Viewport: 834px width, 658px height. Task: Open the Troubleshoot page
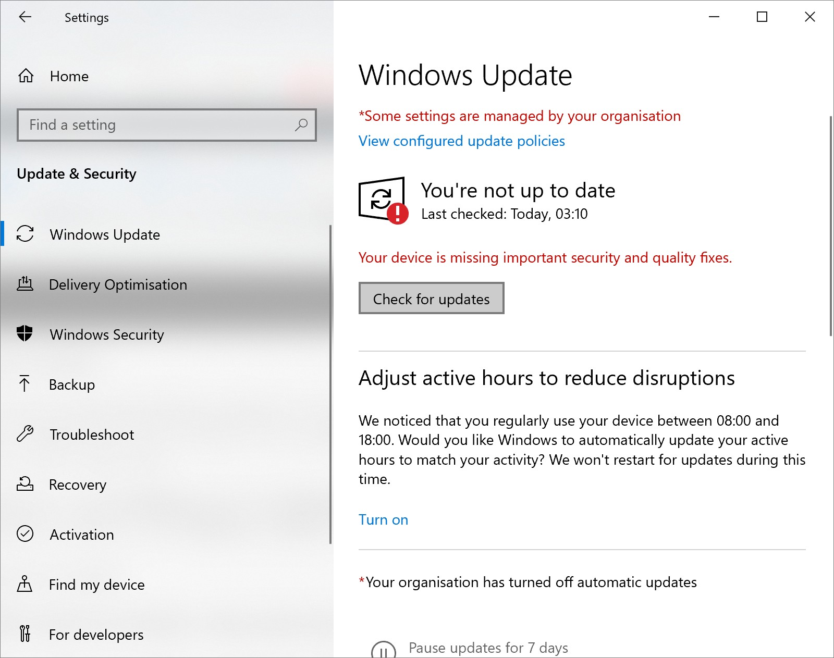click(x=166, y=434)
